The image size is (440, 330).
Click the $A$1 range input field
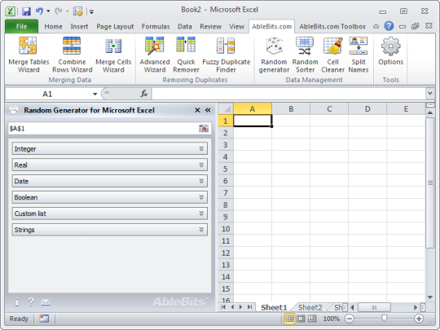click(x=103, y=129)
